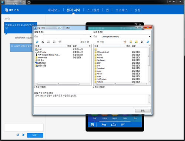Viewport: 185px width, 141px height.
Task: Click file attach icon below chat input
Action: 18,135
